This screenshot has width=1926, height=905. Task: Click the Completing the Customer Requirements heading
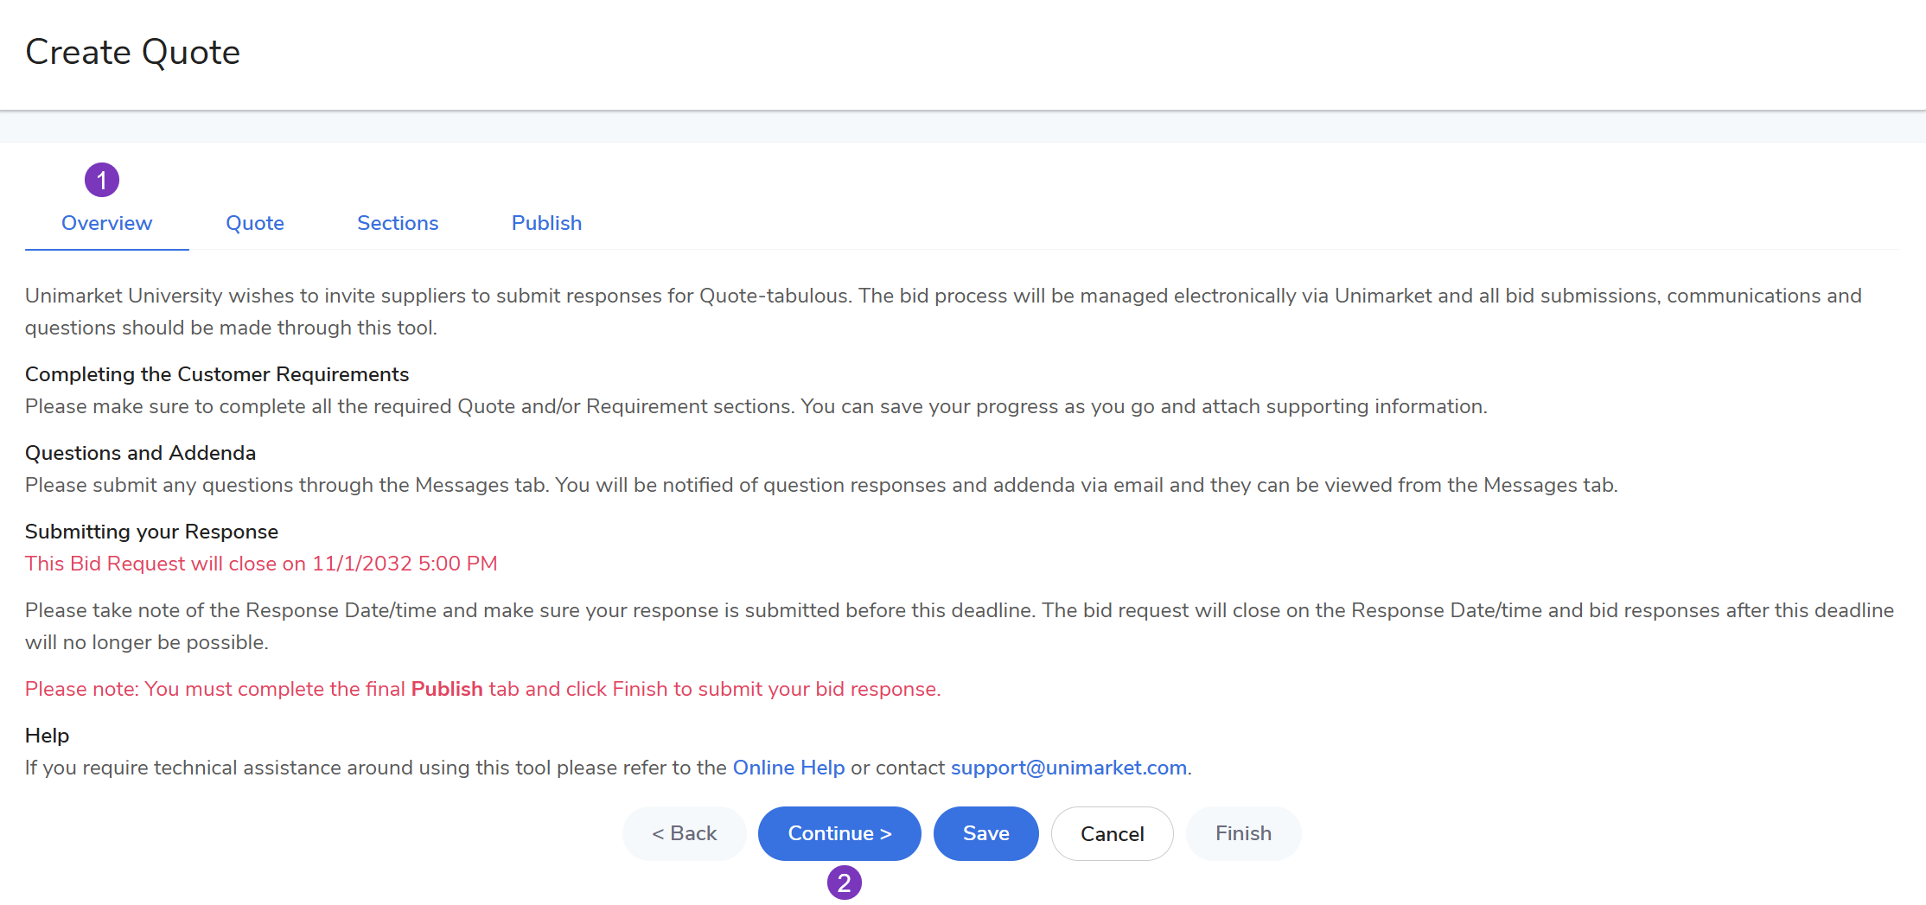(x=217, y=374)
